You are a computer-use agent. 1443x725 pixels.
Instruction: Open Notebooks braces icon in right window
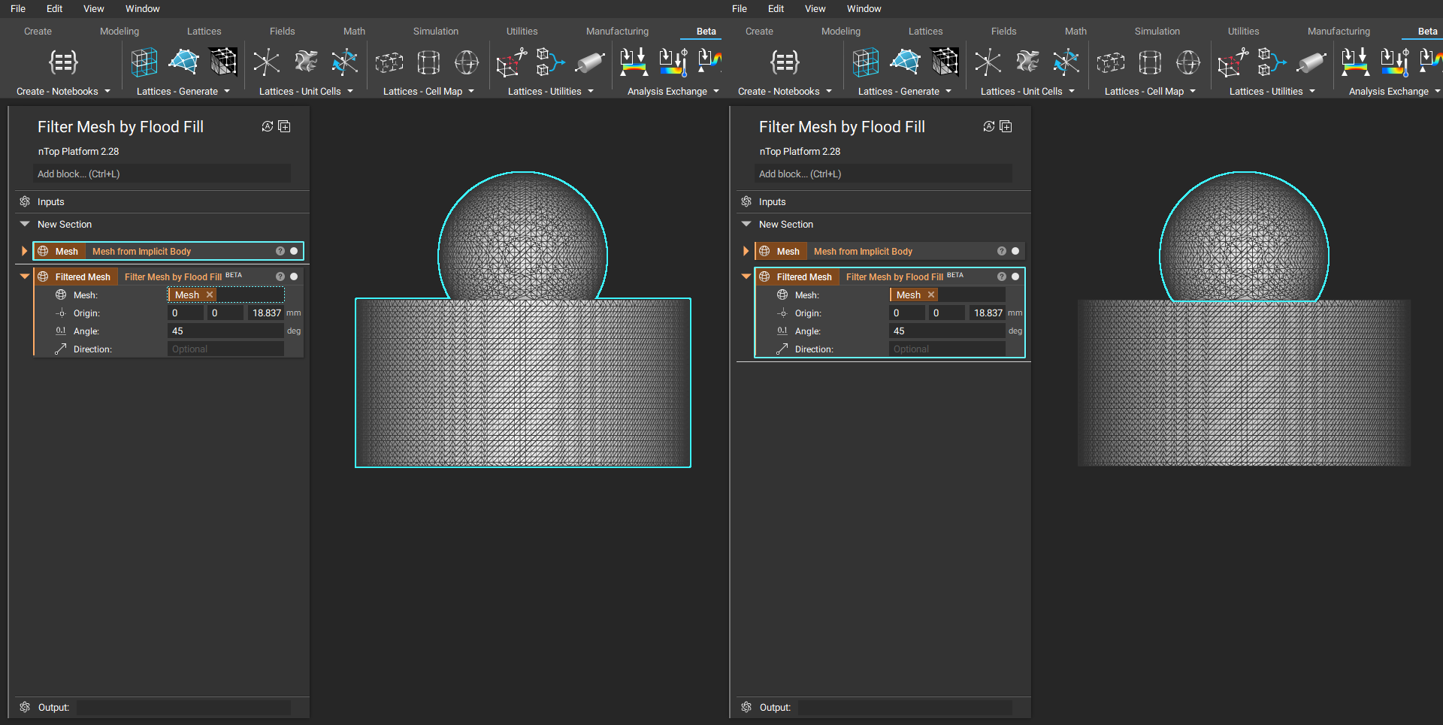[x=785, y=62]
